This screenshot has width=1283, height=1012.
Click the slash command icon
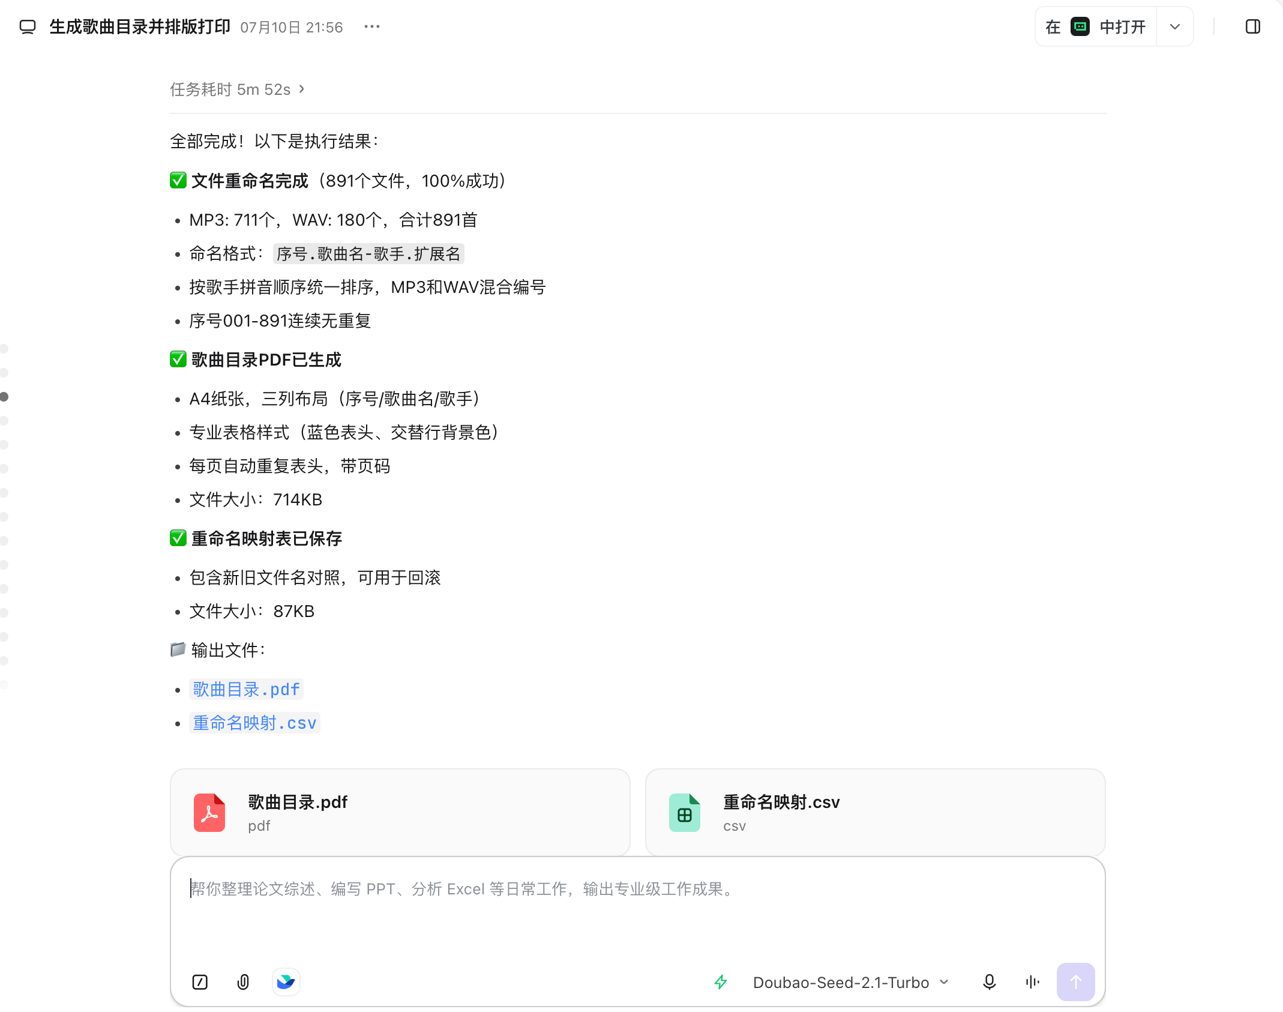pos(200,982)
